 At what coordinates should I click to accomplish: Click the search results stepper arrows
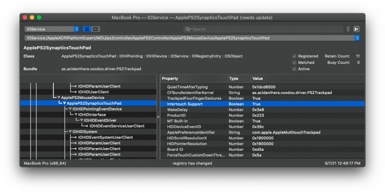click(348, 29)
